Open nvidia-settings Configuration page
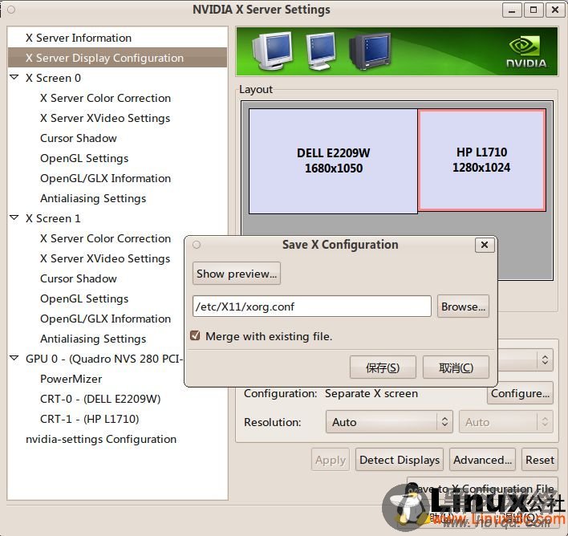Viewport: 568px width, 536px height. (101, 439)
